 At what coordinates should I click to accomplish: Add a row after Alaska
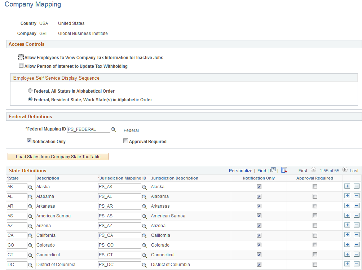[x=347, y=186]
